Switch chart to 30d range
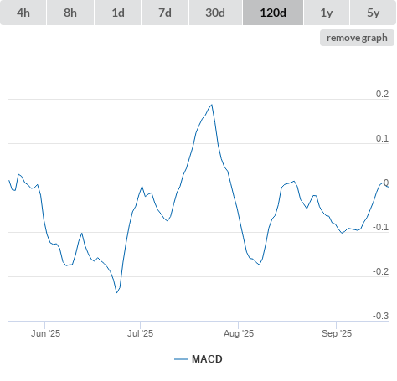 coord(215,13)
